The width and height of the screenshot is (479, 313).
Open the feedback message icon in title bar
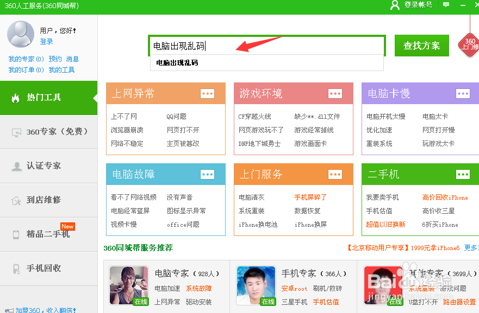pyautogui.click(x=446, y=4)
